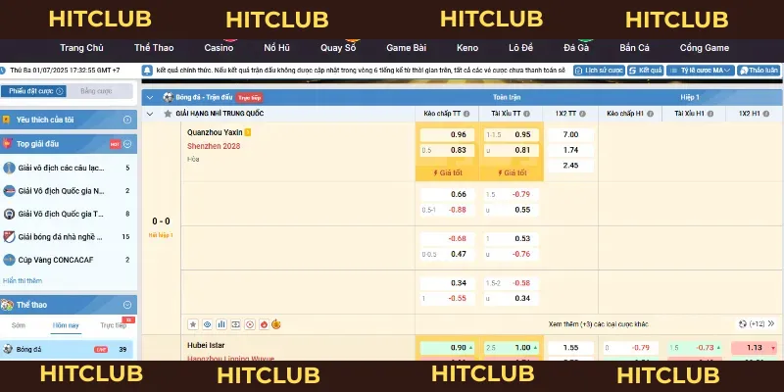
Task: Open the Cổng Game menu
Action: (705, 48)
